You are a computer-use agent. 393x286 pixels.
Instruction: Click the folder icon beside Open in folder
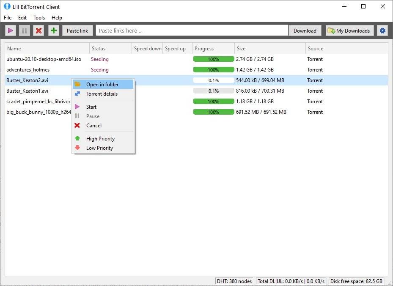(77, 84)
